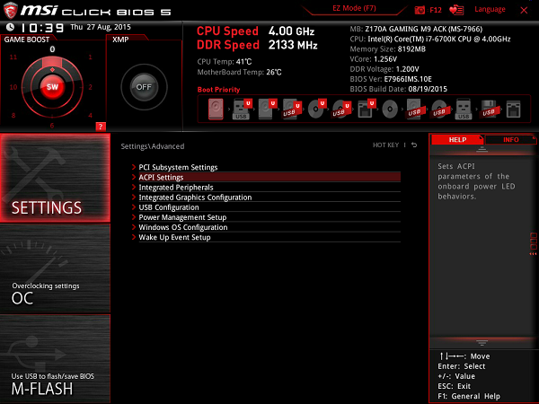Select USB floppy boot device icon
Image resolution: width=539 pixels, height=404 pixels.
[x=489, y=110]
